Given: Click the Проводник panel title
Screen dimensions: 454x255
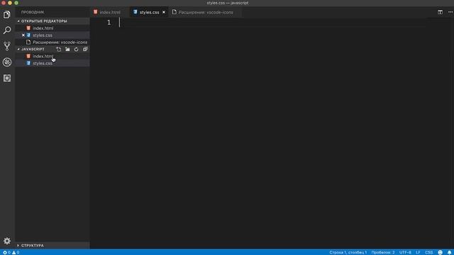Looking at the screenshot, I should (x=33, y=12).
